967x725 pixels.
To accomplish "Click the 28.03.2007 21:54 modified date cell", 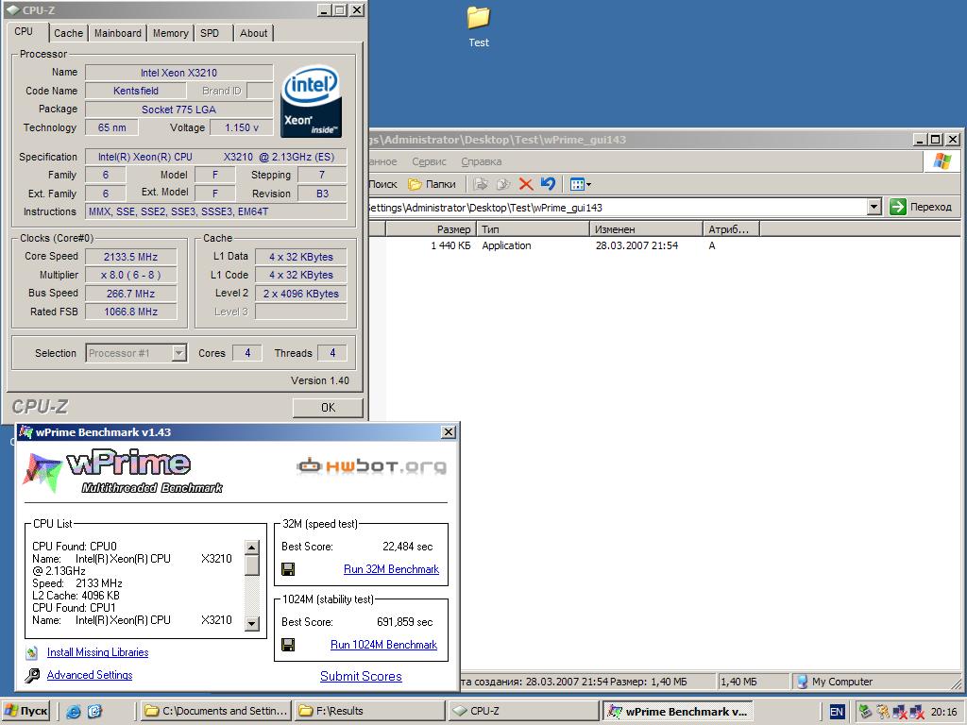I will [x=636, y=245].
